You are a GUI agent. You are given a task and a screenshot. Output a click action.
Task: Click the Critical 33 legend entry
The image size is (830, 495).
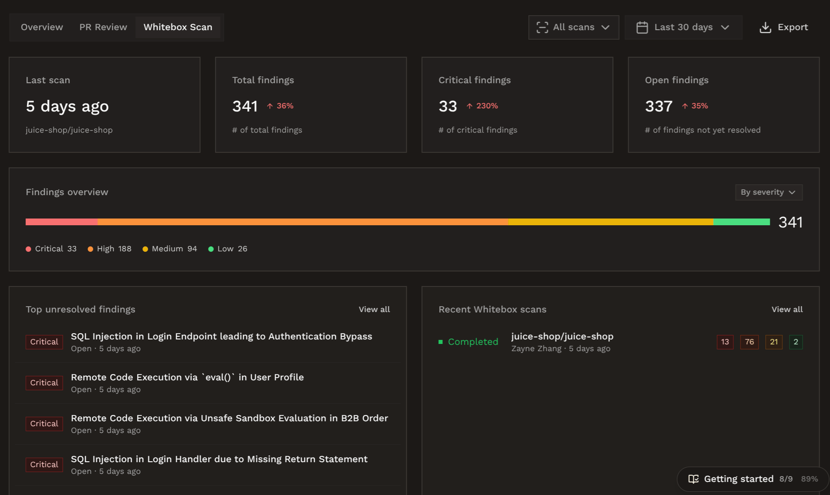coord(51,249)
